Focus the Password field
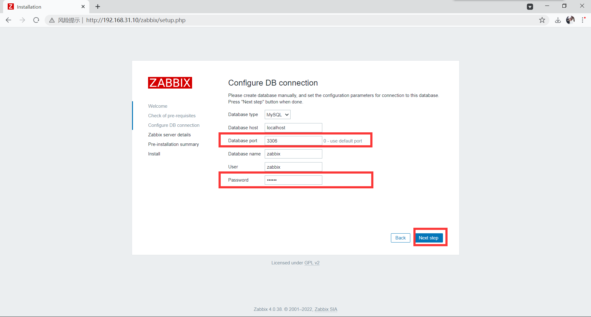The height and width of the screenshot is (317, 591). point(293,180)
